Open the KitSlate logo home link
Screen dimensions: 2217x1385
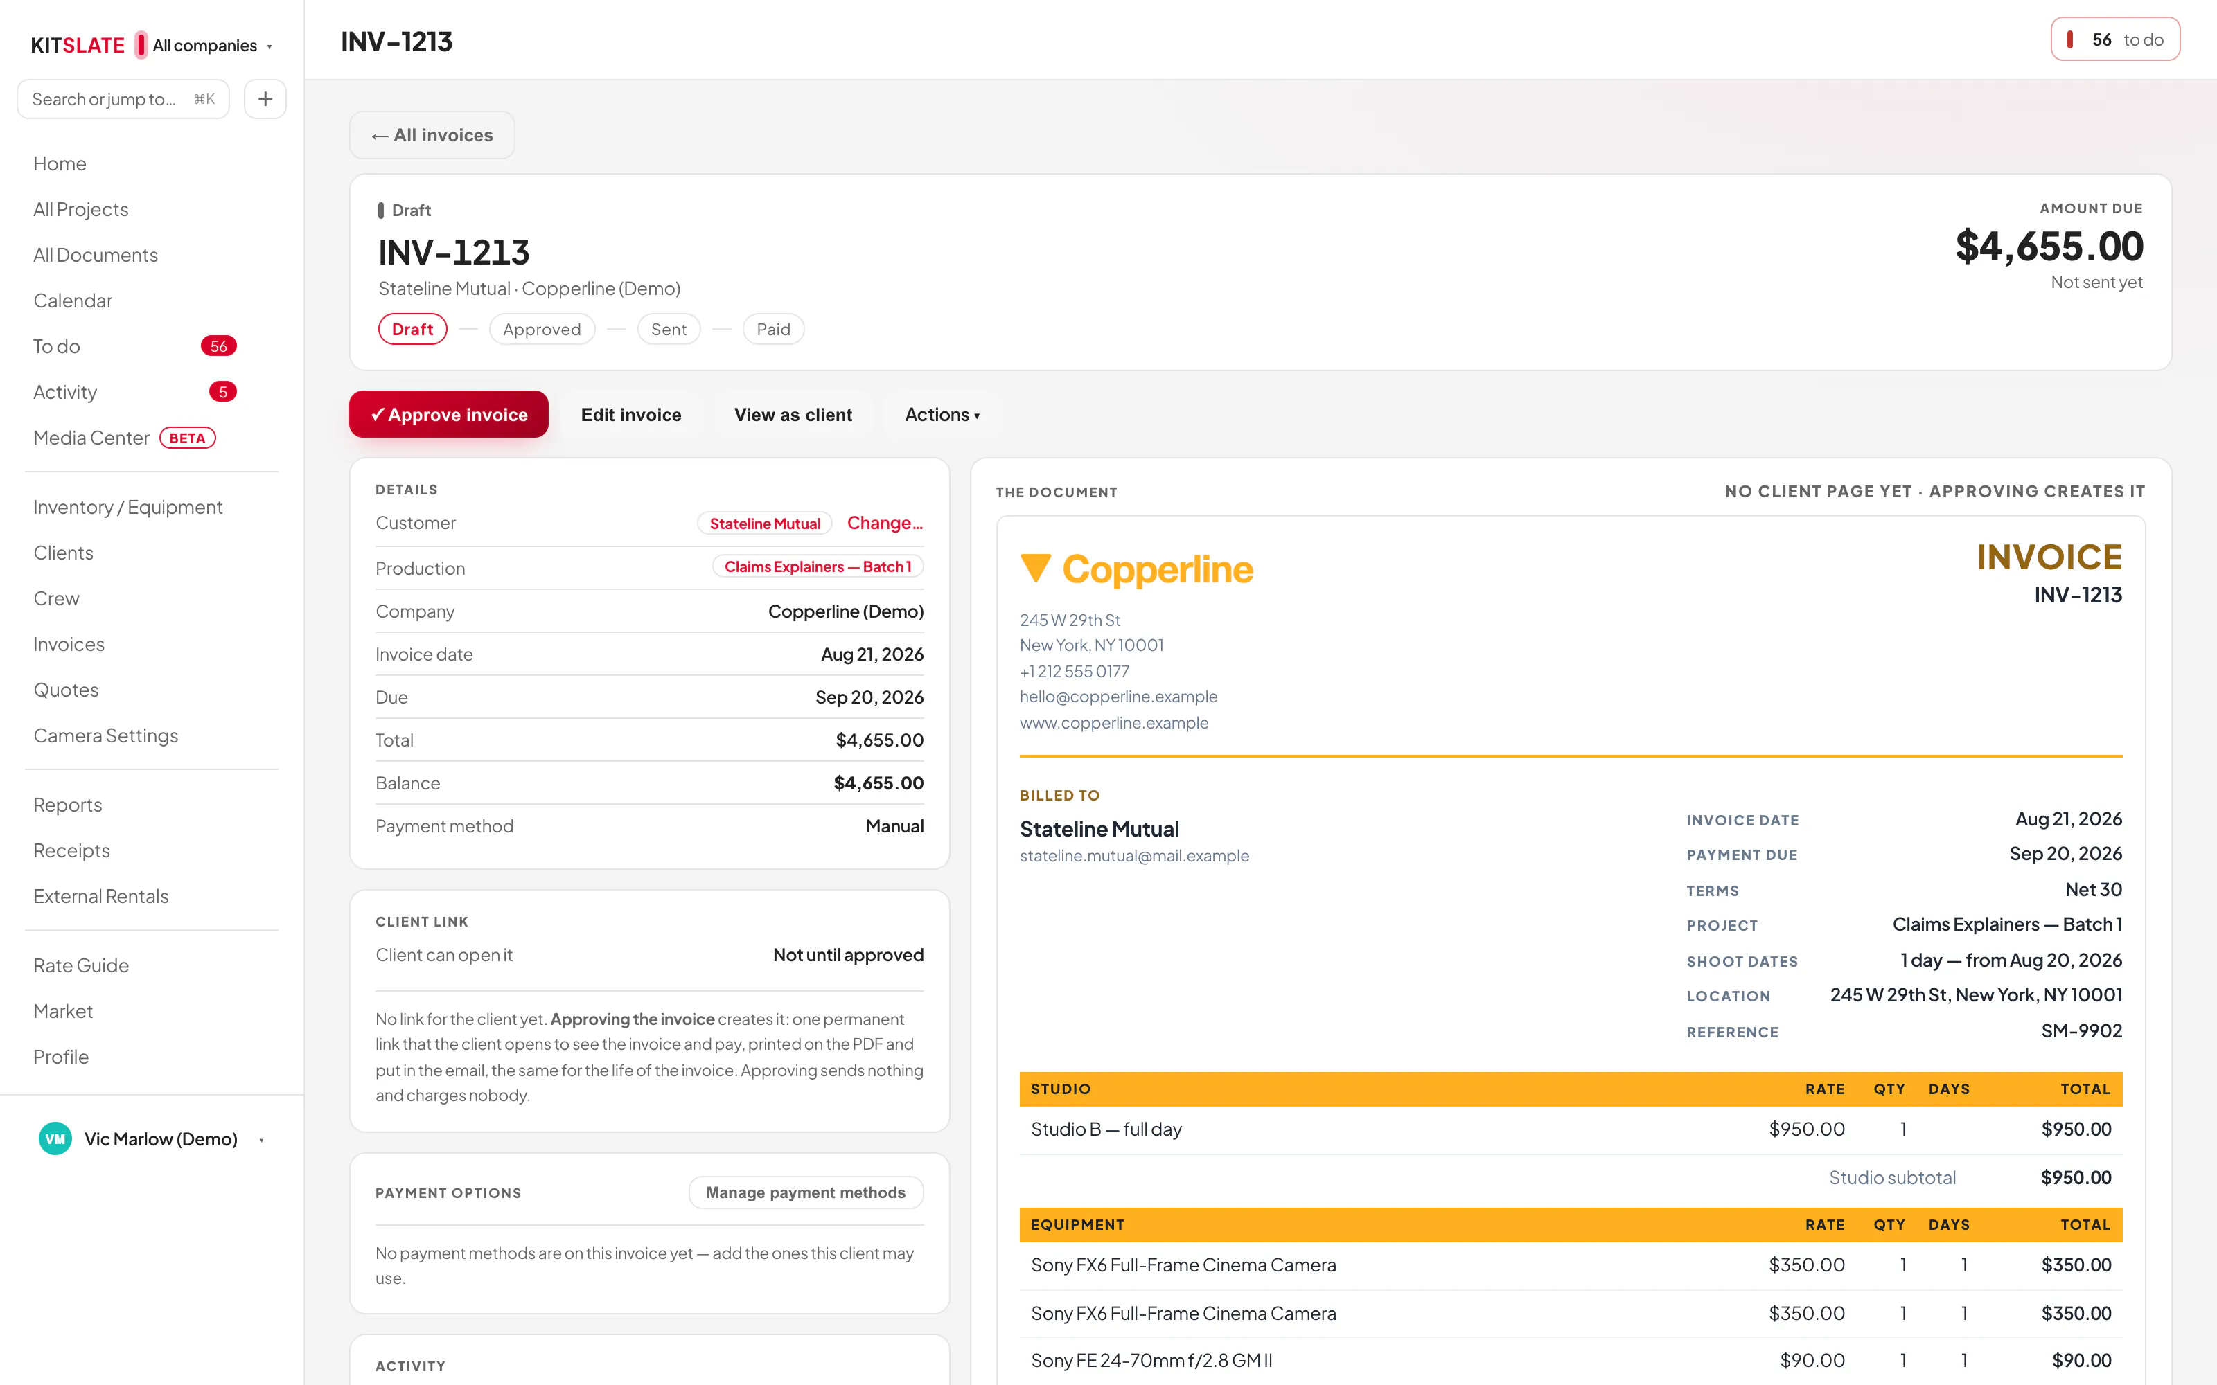[78, 45]
